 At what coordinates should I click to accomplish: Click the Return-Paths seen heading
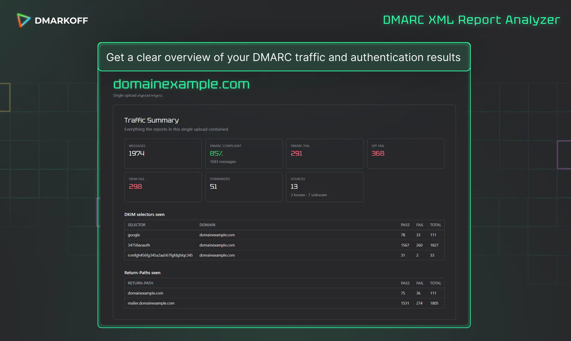point(142,273)
